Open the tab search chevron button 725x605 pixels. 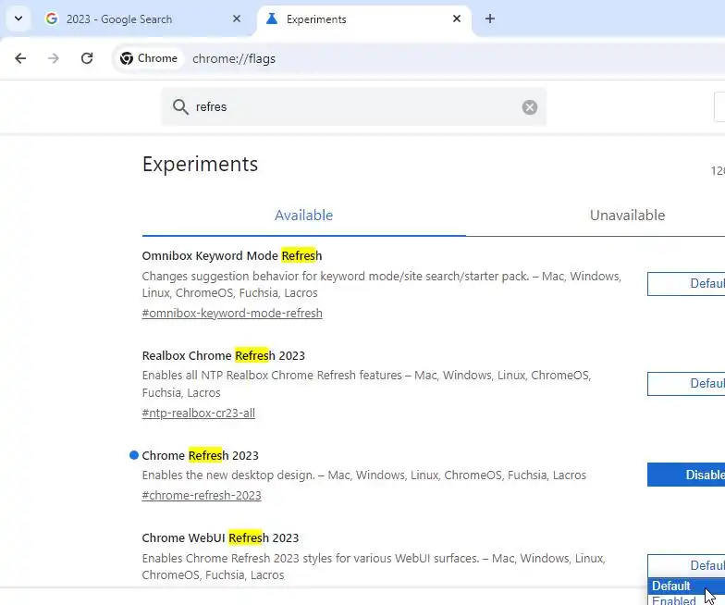coord(18,19)
